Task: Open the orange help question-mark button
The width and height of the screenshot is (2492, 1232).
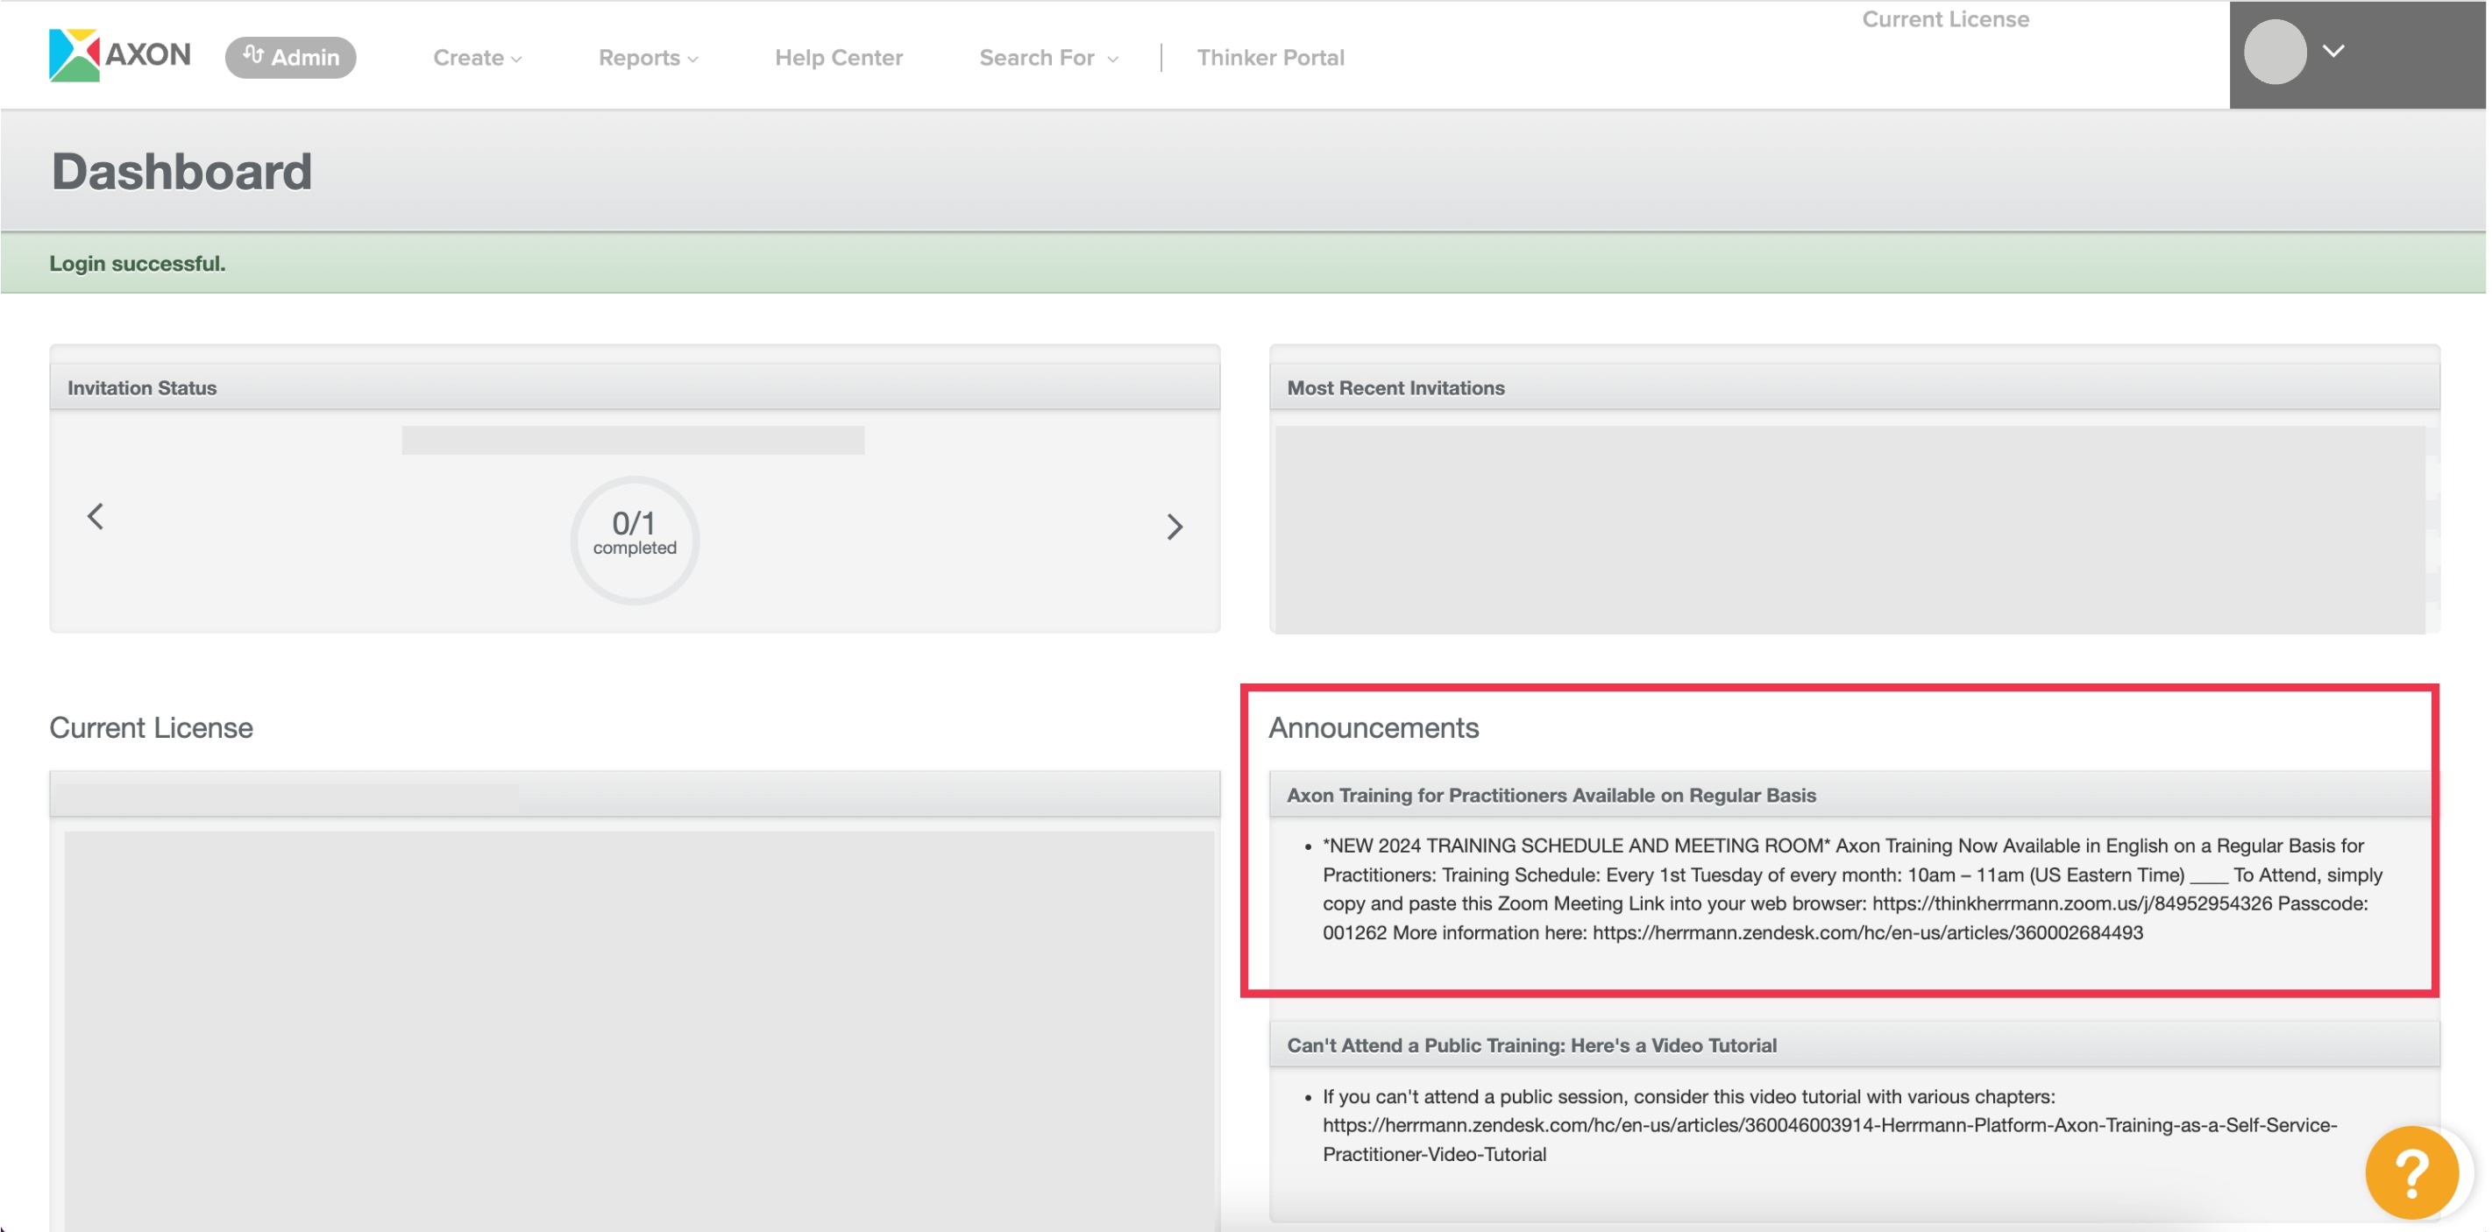Action: click(x=2411, y=1173)
